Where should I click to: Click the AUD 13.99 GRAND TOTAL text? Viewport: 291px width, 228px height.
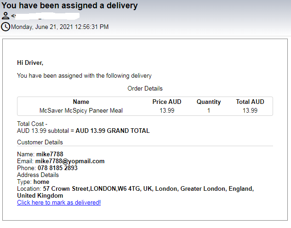[x=113, y=131]
